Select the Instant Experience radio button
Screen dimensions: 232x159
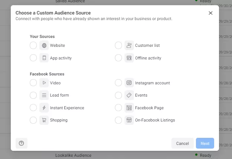point(33,107)
